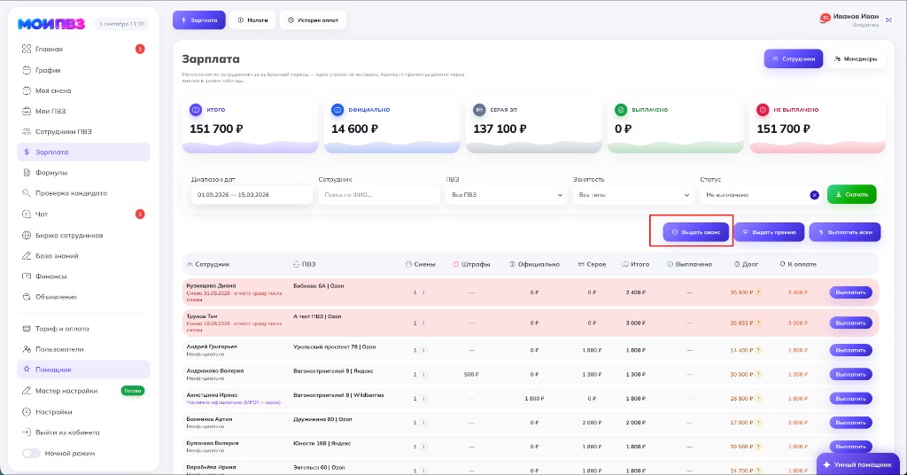The height and width of the screenshot is (475, 907).
Task: Open Пользователи in the sidebar
Action: [83, 349]
